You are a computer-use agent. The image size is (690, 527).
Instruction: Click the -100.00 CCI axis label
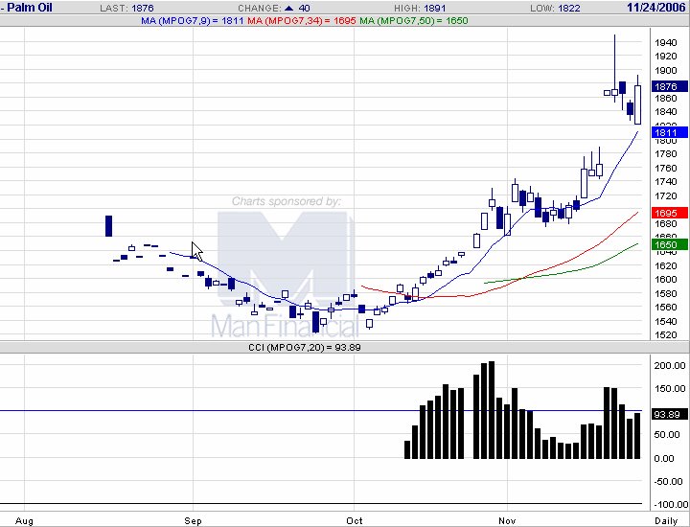670,504
